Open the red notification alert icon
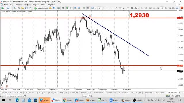The height and width of the screenshot is (103, 184). pos(182,8)
